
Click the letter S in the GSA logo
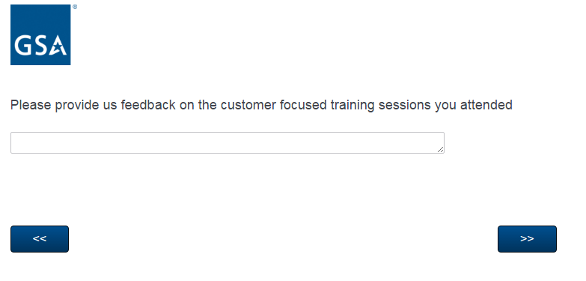(39, 46)
